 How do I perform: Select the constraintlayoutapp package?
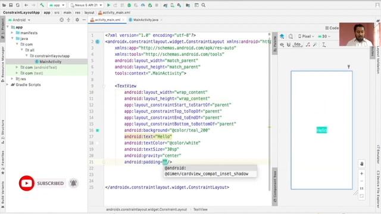(50, 56)
